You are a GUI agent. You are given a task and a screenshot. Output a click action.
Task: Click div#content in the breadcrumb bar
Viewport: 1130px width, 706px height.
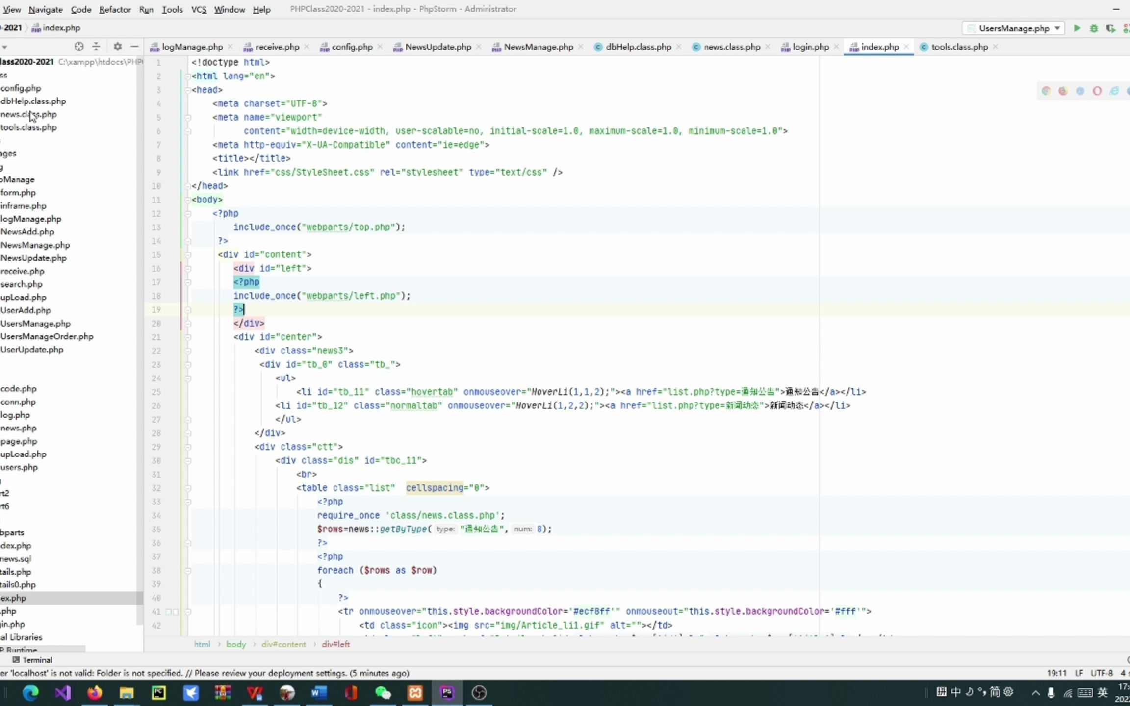coord(283,644)
